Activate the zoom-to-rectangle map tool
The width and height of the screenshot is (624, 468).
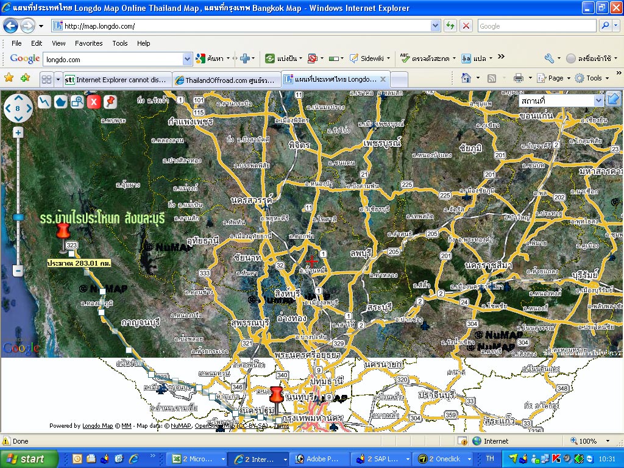[x=77, y=102]
